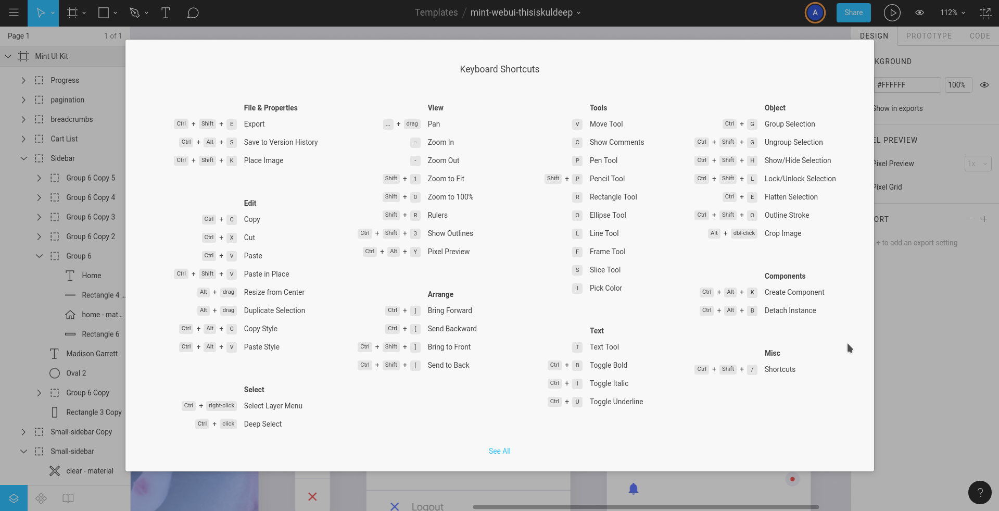This screenshot has height=511, width=999.
Task: Select the Pen tool in toolbar
Action: tap(134, 13)
